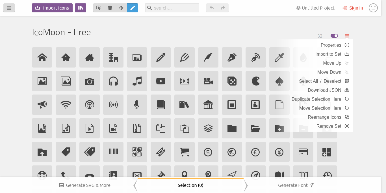Select the megaphone icon
Image resolution: width=386 pixels, height=193 pixels.
(42, 105)
